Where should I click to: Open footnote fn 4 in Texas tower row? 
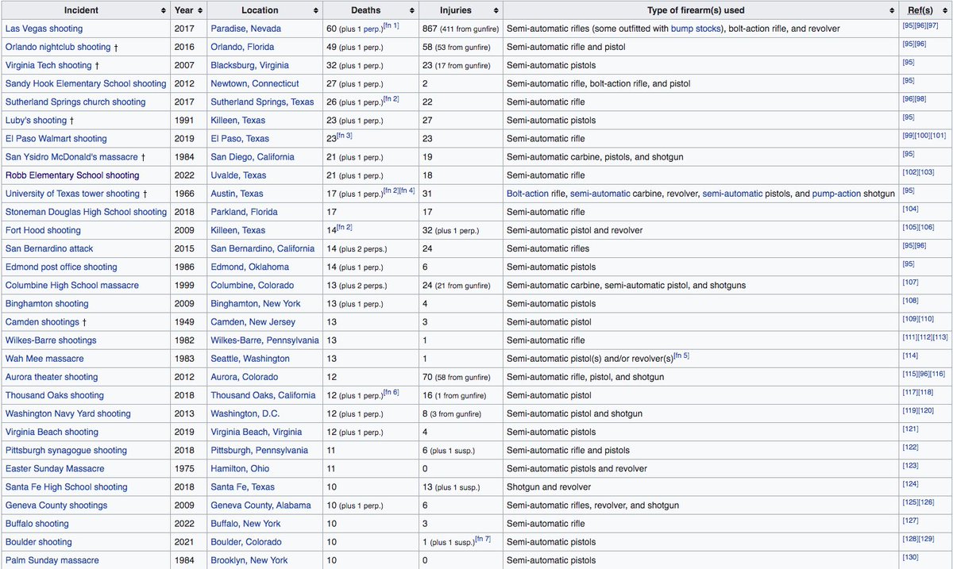point(407,190)
